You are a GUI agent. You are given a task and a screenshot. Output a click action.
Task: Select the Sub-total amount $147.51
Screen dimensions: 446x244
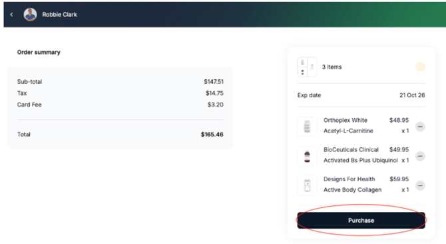coord(214,82)
